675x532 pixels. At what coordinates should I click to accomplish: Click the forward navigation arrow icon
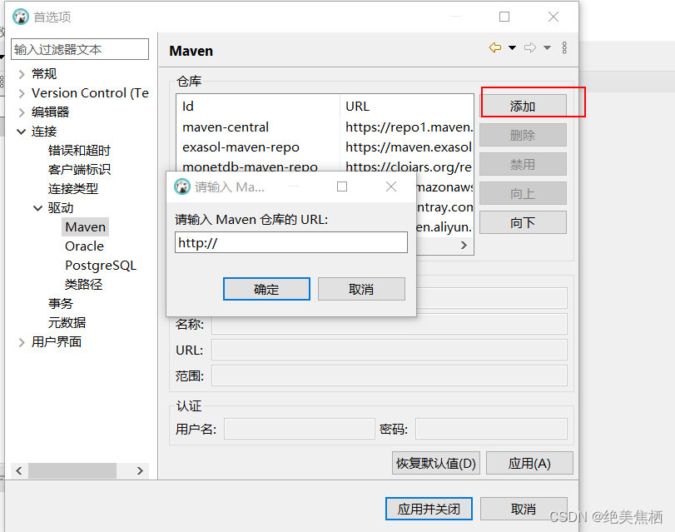click(x=530, y=48)
